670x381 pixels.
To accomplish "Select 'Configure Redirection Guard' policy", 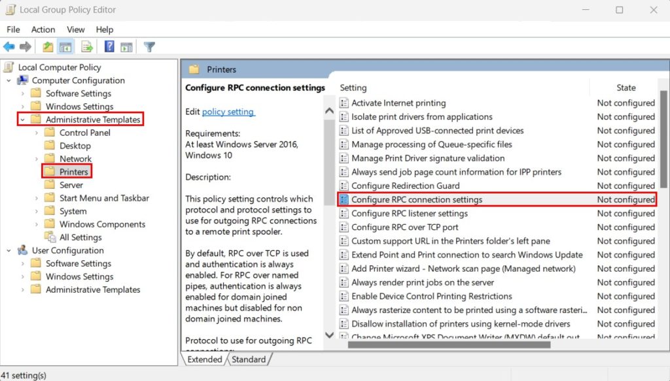I will point(405,186).
